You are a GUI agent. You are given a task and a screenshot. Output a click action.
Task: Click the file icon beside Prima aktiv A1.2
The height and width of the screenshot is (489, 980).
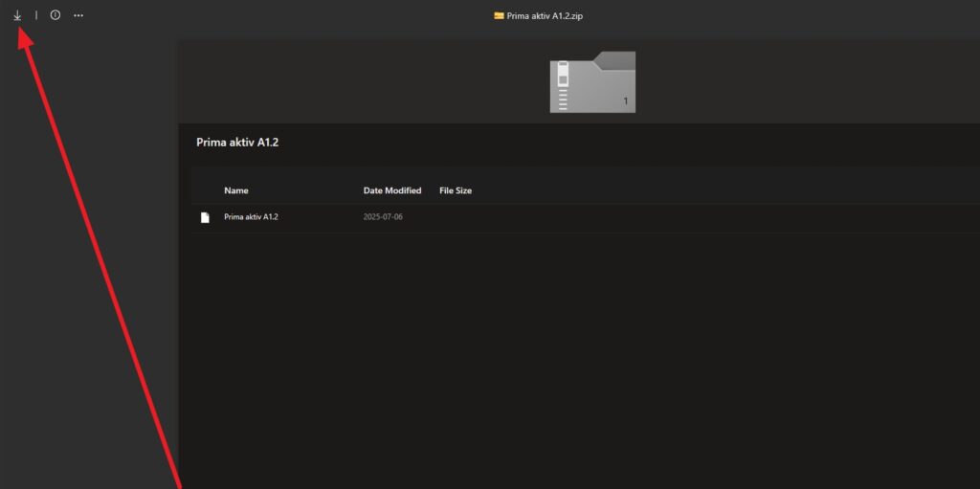point(205,217)
